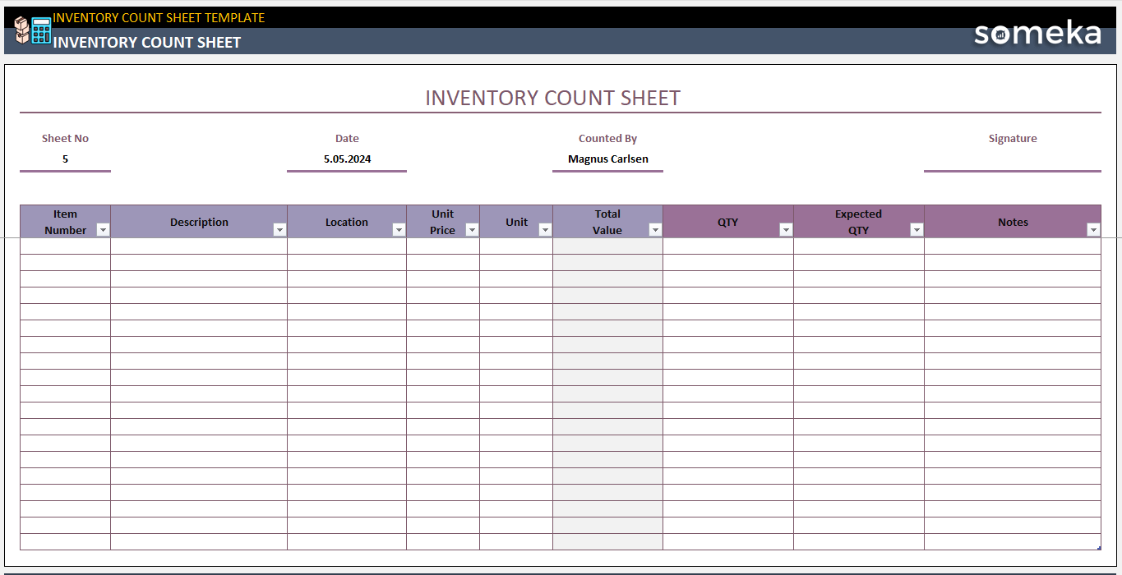Expand the Unit column filter
Image resolution: width=1122 pixels, height=575 pixels.
tap(545, 230)
